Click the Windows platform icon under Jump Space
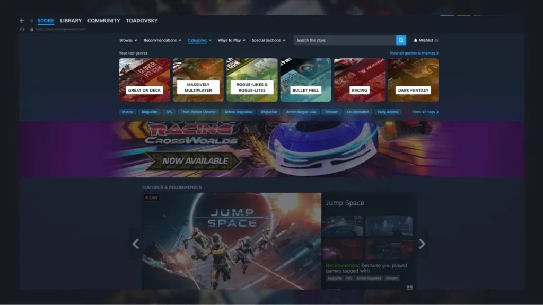Image resolution: width=543 pixels, height=305 pixels. pyautogui.click(x=409, y=288)
